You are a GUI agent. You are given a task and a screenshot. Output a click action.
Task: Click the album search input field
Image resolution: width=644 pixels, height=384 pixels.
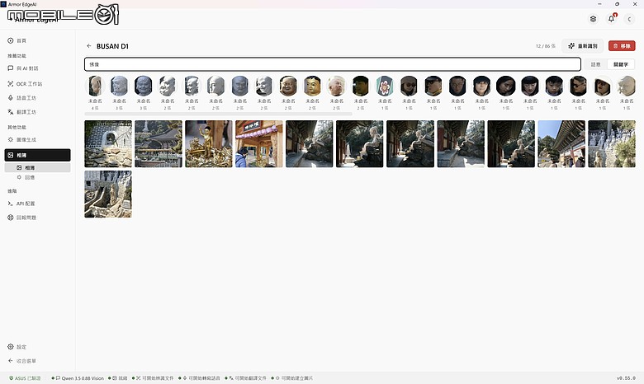(332, 64)
